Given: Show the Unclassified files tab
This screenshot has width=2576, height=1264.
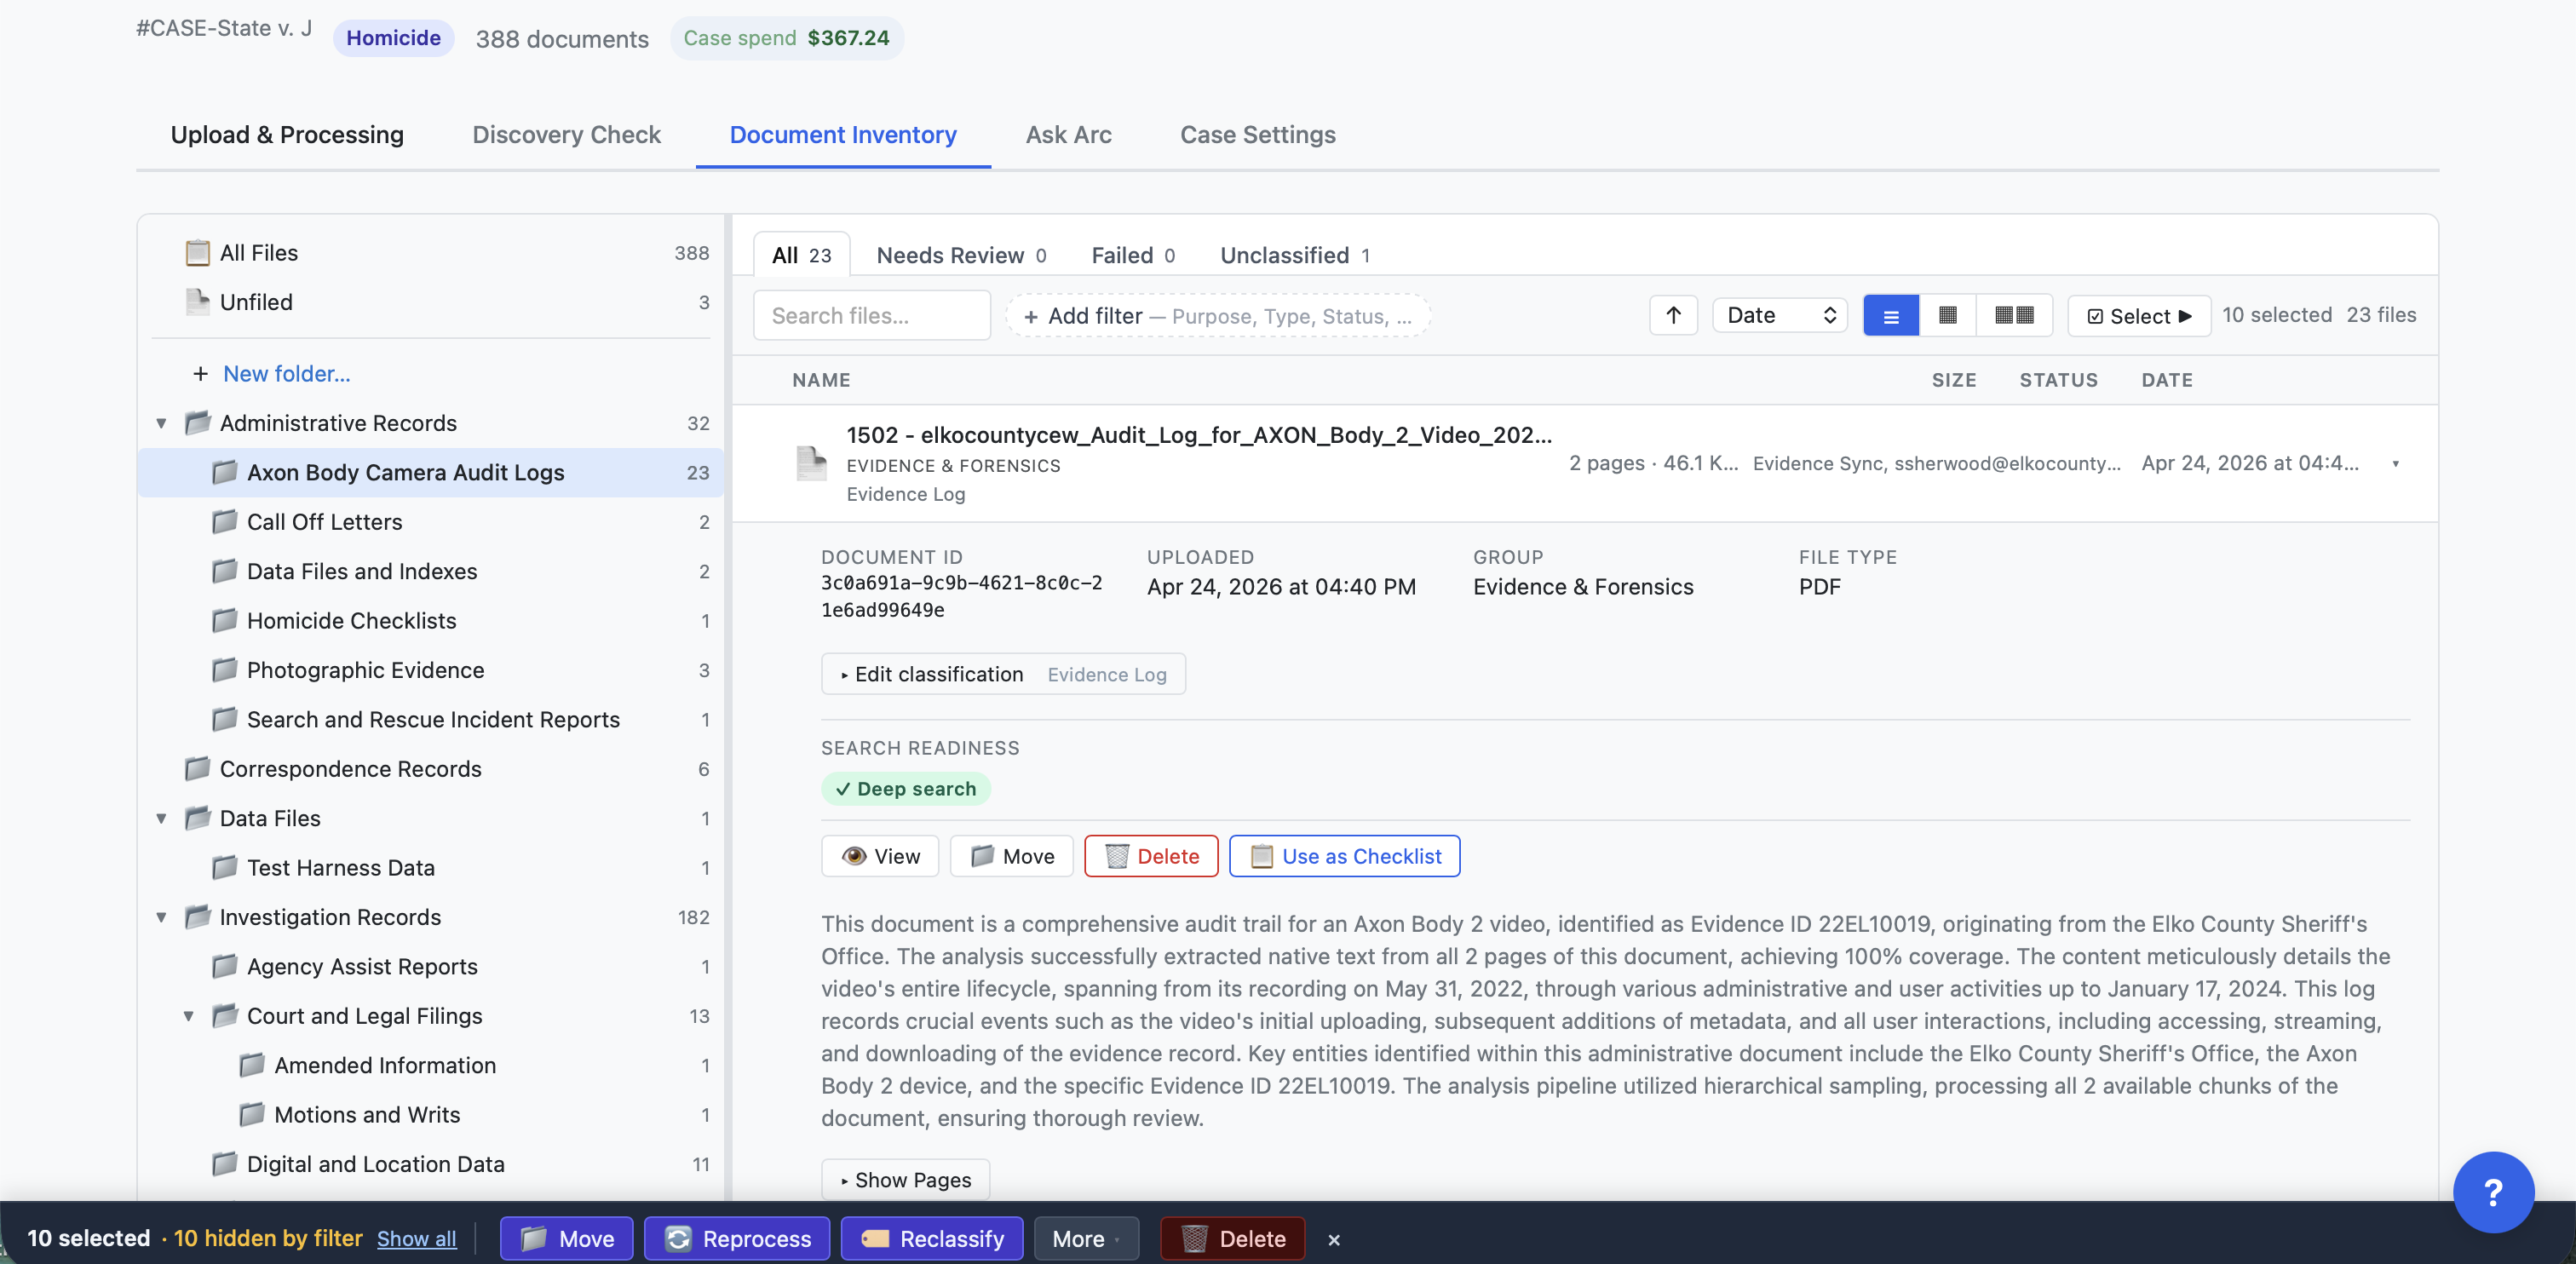Looking at the screenshot, I should (1295, 255).
